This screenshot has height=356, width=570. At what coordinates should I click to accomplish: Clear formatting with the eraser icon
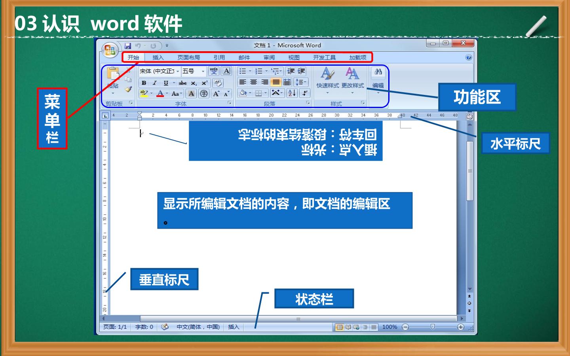pos(218,83)
